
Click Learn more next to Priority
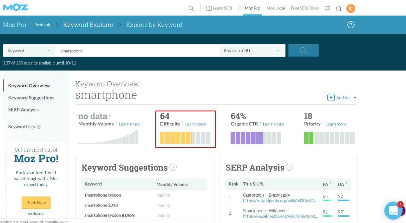(336, 124)
